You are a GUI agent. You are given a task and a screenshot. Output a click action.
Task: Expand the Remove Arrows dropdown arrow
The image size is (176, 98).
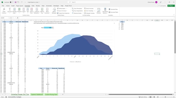click(x=83, y=13)
